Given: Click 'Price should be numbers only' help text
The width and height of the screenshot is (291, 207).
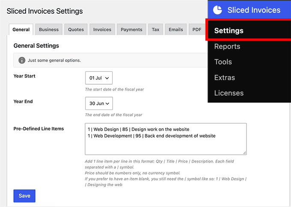Looking at the screenshot, I should pyautogui.click(x=133, y=173).
